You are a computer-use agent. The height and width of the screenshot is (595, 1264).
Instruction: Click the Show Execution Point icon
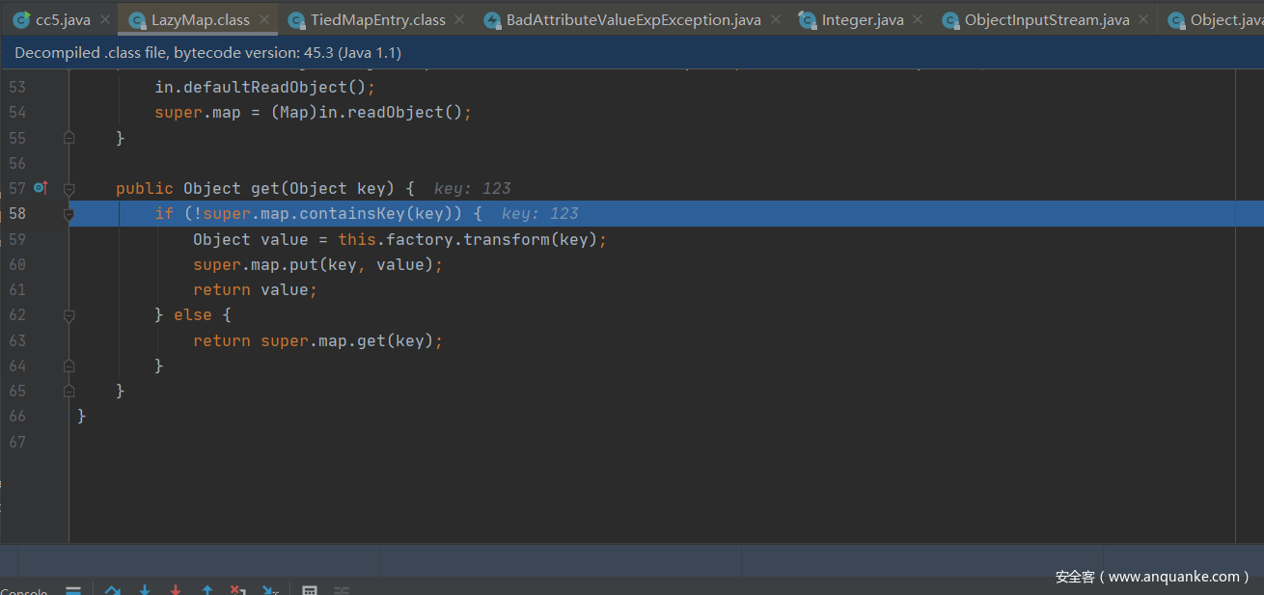73,590
